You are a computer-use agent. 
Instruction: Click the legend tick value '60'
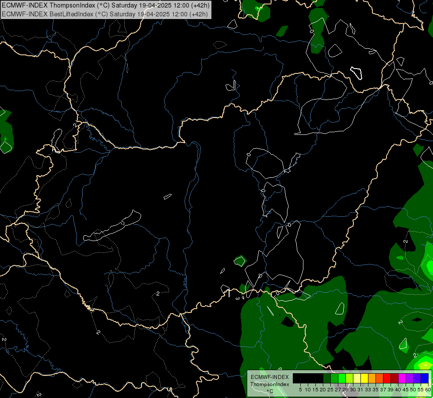coord(428,390)
